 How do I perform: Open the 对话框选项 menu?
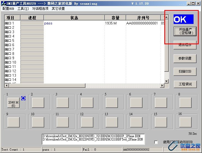(x=40, y=9)
